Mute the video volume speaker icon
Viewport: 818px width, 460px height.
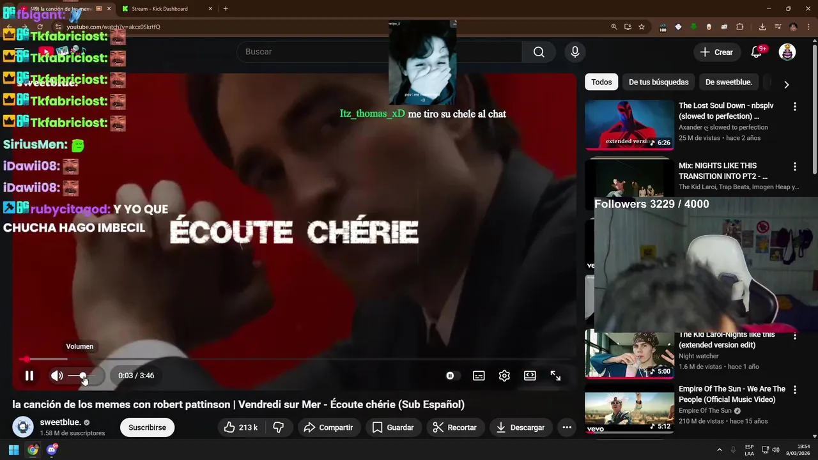pos(57,376)
